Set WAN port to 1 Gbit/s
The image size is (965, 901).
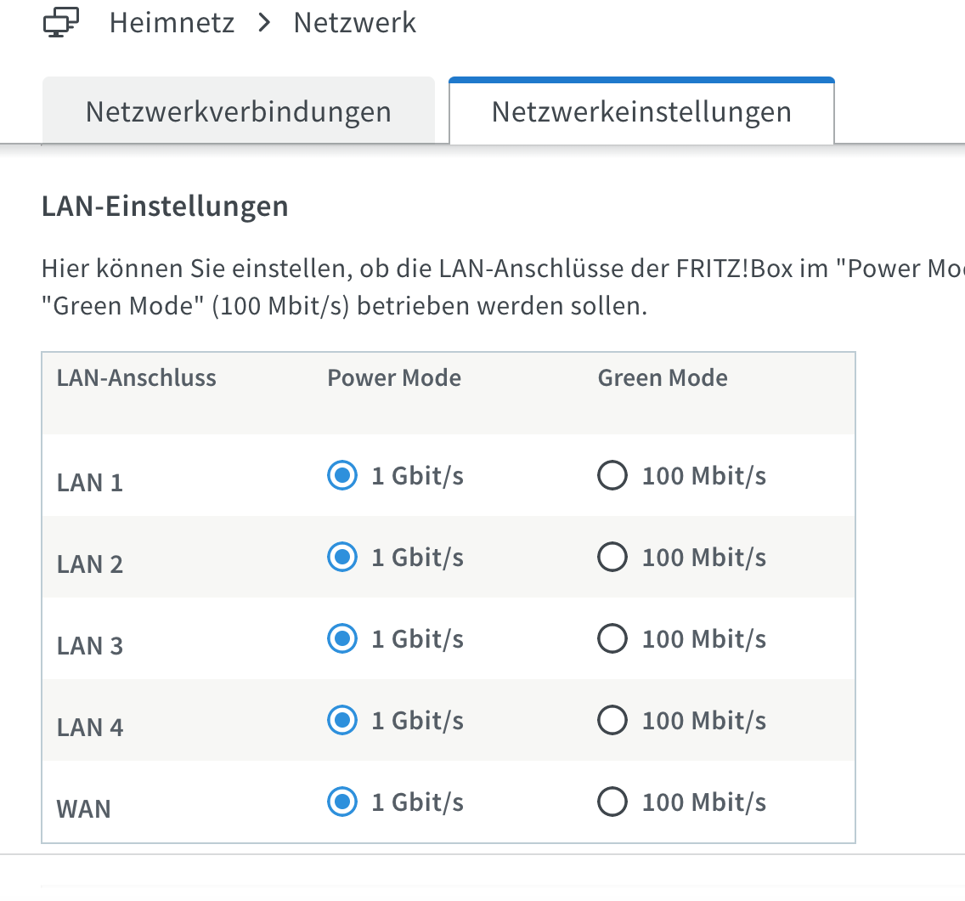click(342, 802)
